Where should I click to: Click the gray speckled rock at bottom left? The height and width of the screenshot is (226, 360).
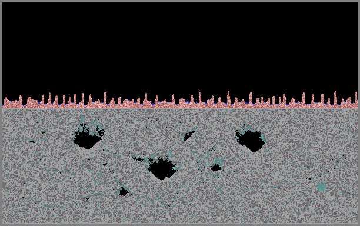(46, 207)
